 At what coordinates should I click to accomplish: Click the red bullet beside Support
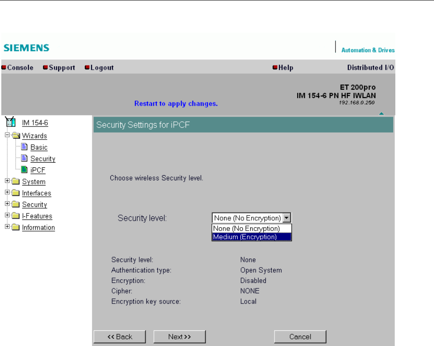pyautogui.click(x=45, y=67)
